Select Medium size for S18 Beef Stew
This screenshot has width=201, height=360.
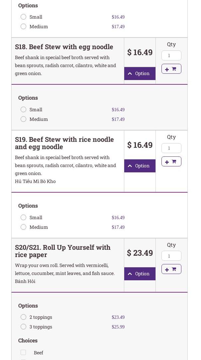pyautogui.click(x=23, y=119)
